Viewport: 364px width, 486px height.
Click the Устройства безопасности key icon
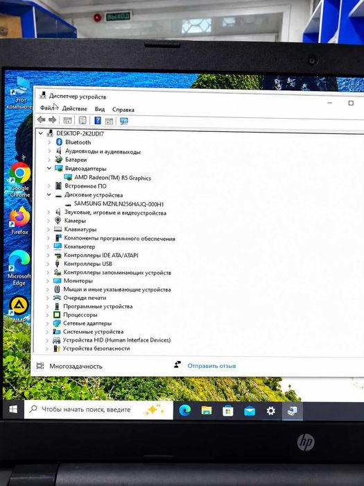(x=56, y=349)
